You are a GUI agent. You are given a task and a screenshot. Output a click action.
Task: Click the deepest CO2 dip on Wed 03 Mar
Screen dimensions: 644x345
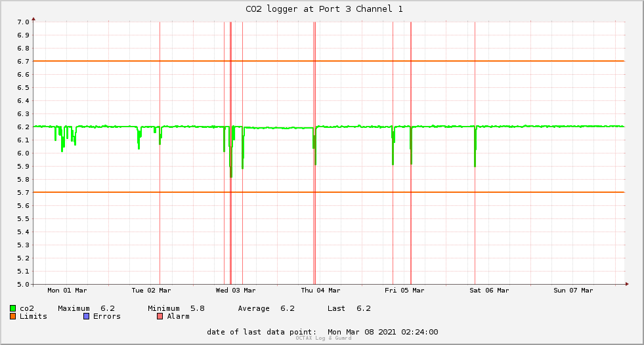point(231,176)
